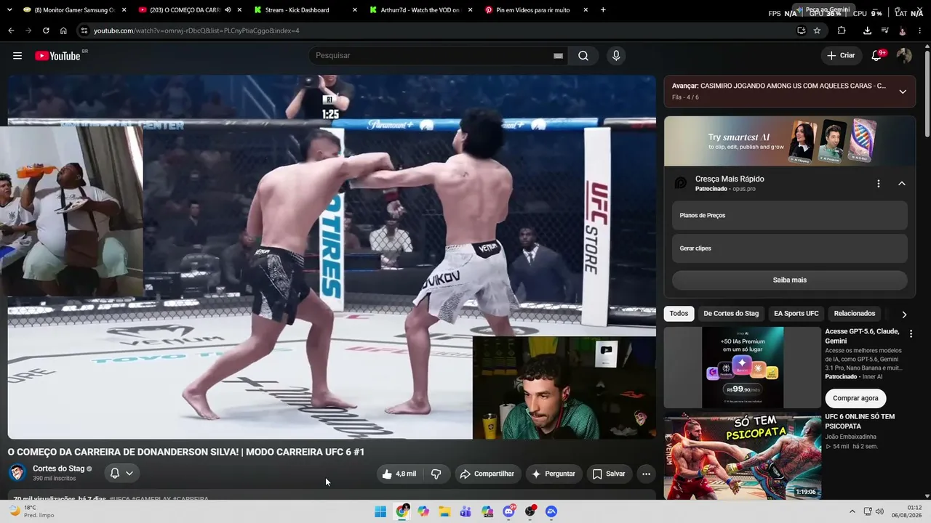Viewport: 931px width, 523px height.
Task: Open Cortes do Stag channel avatar
Action: 17,473
